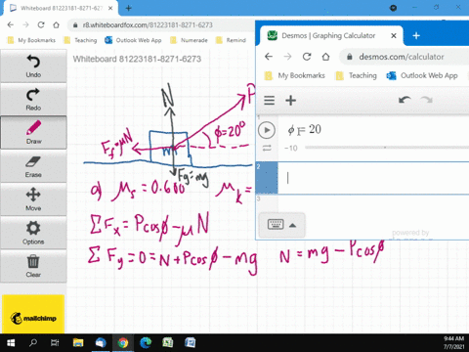The image size is (469, 352).
Task: Go back in the Desmos window
Action: (269, 57)
